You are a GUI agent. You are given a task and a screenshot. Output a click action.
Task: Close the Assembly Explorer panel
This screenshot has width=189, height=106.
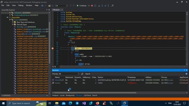click(49, 10)
